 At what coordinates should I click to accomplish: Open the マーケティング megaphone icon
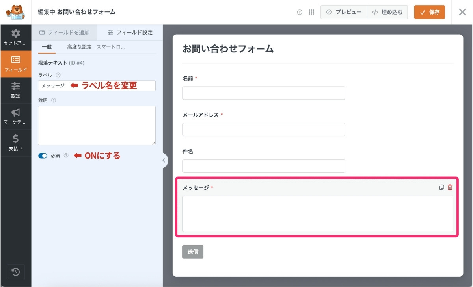(x=15, y=116)
